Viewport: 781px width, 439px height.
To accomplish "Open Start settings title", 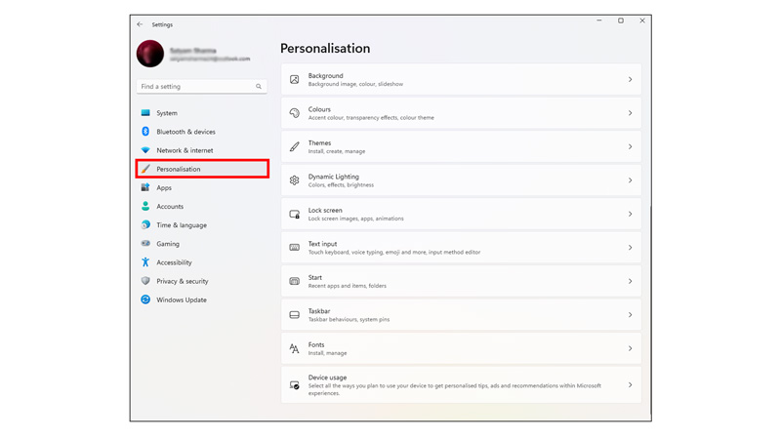I will [x=314, y=277].
